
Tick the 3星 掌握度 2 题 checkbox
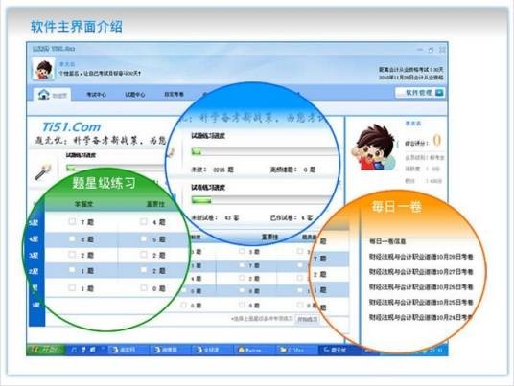tap(72, 255)
